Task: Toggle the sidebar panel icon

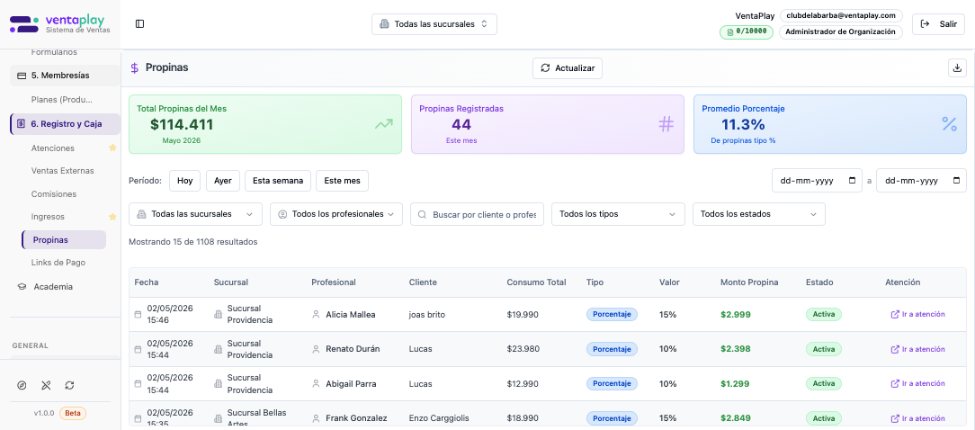Action: [x=140, y=23]
